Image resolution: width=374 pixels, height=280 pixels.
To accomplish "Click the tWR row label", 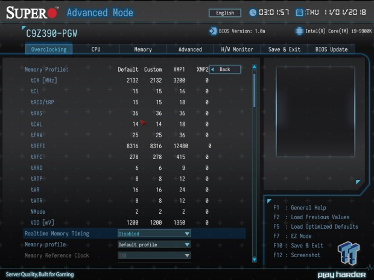I will coord(35,190).
